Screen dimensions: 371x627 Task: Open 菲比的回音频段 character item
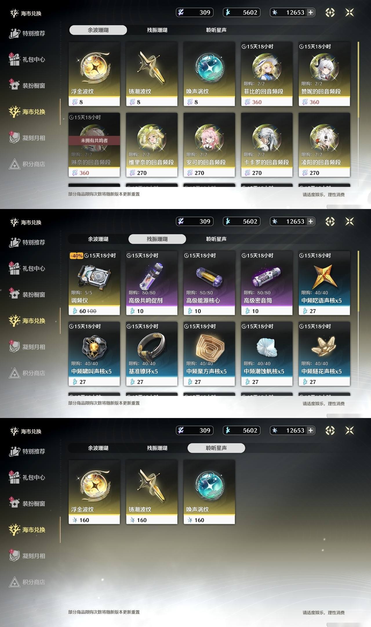coord(267,74)
